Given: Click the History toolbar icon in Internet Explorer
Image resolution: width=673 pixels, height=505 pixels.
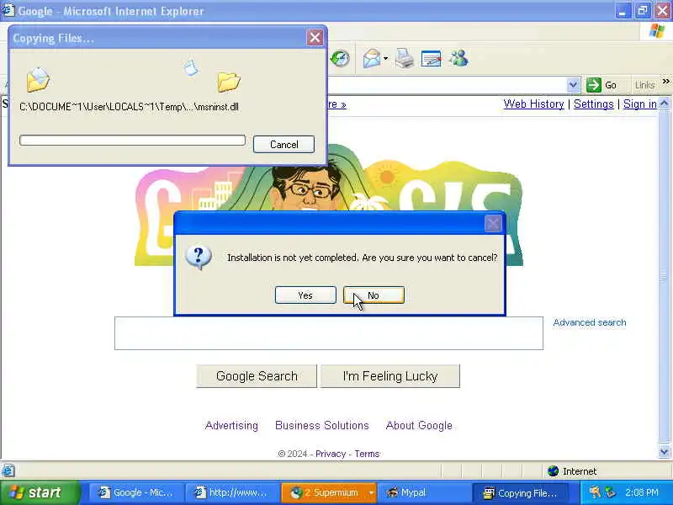Looking at the screenshot, I should click(x=341, y=58).
